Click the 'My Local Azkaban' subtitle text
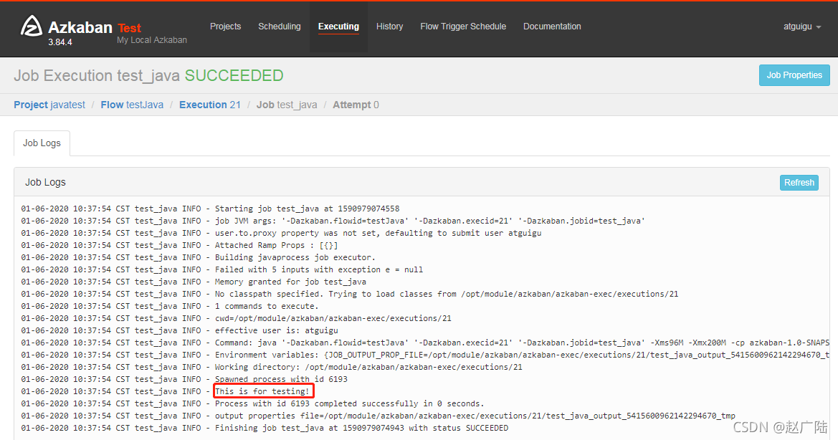 pyautogui.click(x=152, y=40)
